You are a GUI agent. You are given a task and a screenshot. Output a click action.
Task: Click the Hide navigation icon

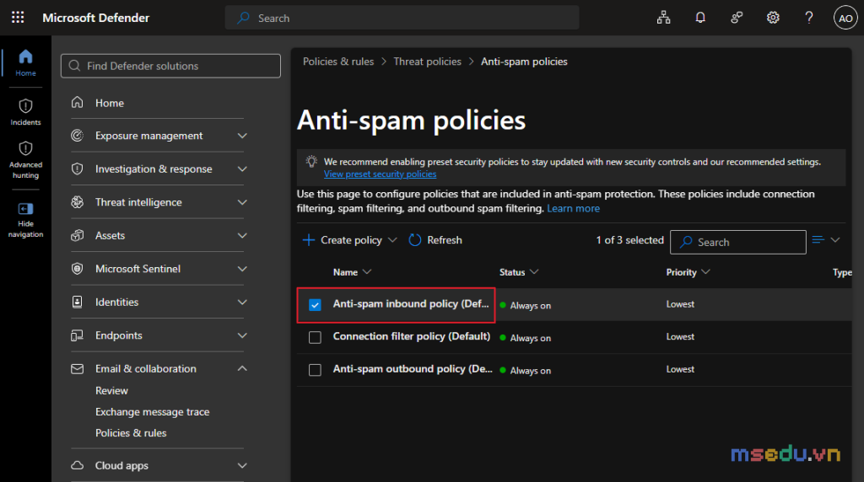[25, 209]
